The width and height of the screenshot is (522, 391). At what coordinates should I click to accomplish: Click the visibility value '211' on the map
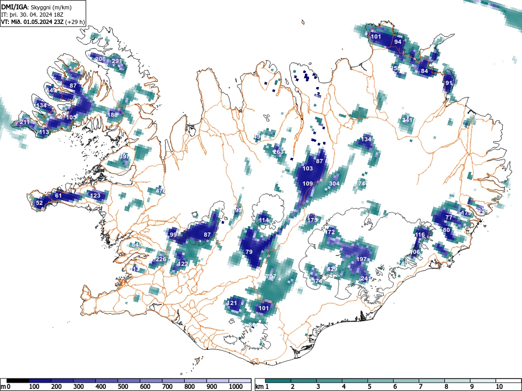tap(25, 123)
